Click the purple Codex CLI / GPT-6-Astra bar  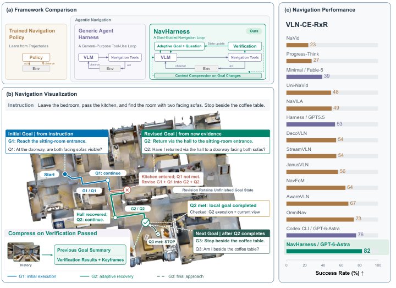coord(321,235)
